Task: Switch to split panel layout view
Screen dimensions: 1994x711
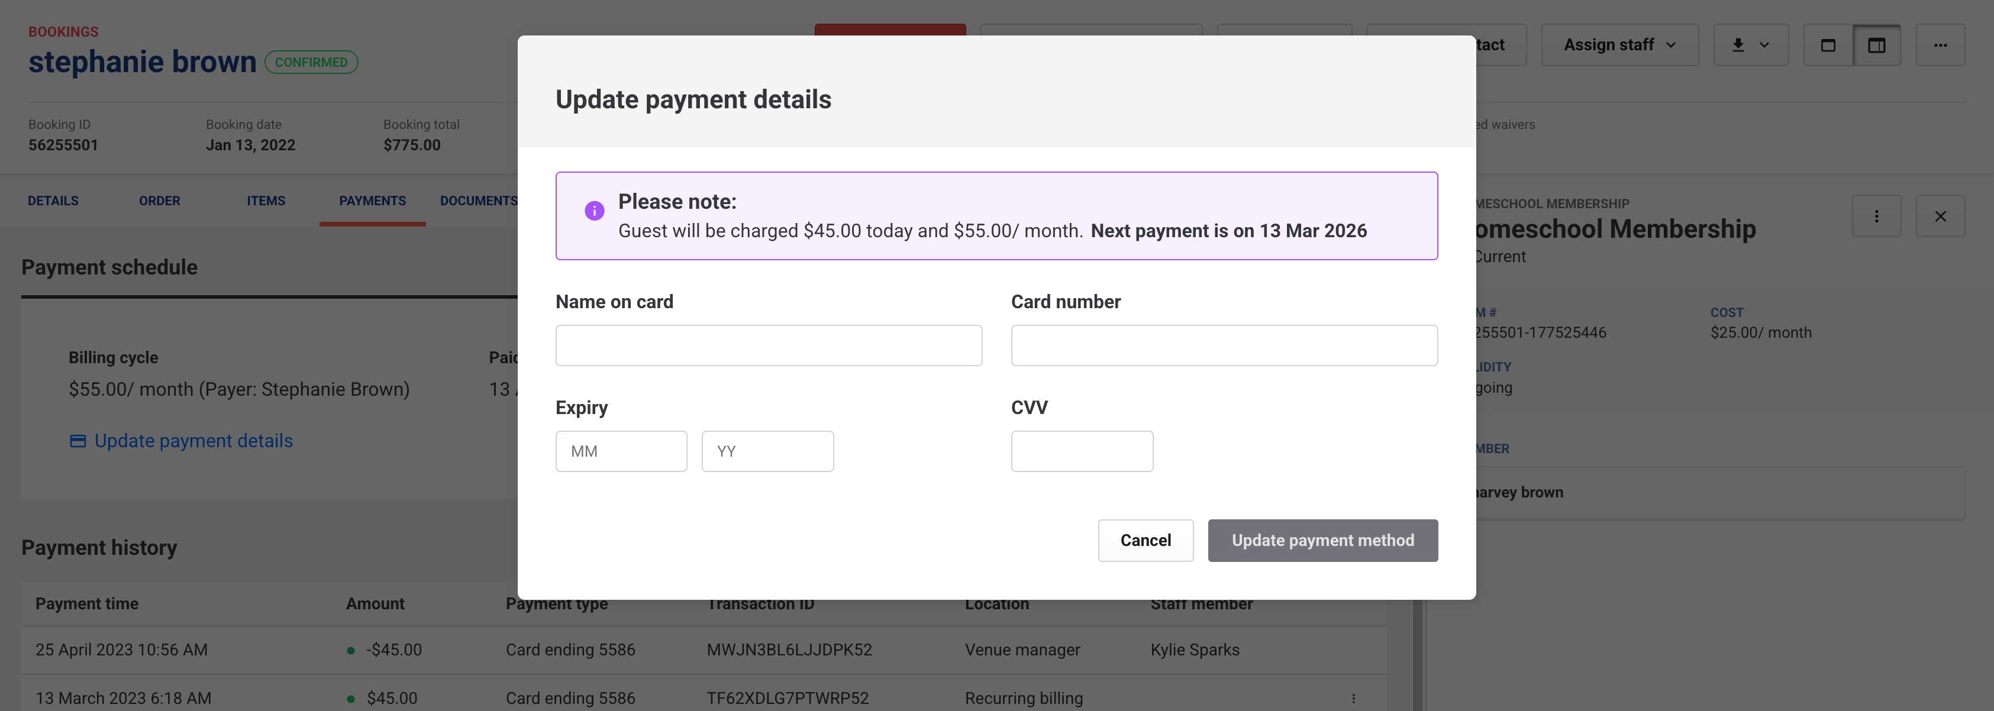Action: tap(1876, 45)
